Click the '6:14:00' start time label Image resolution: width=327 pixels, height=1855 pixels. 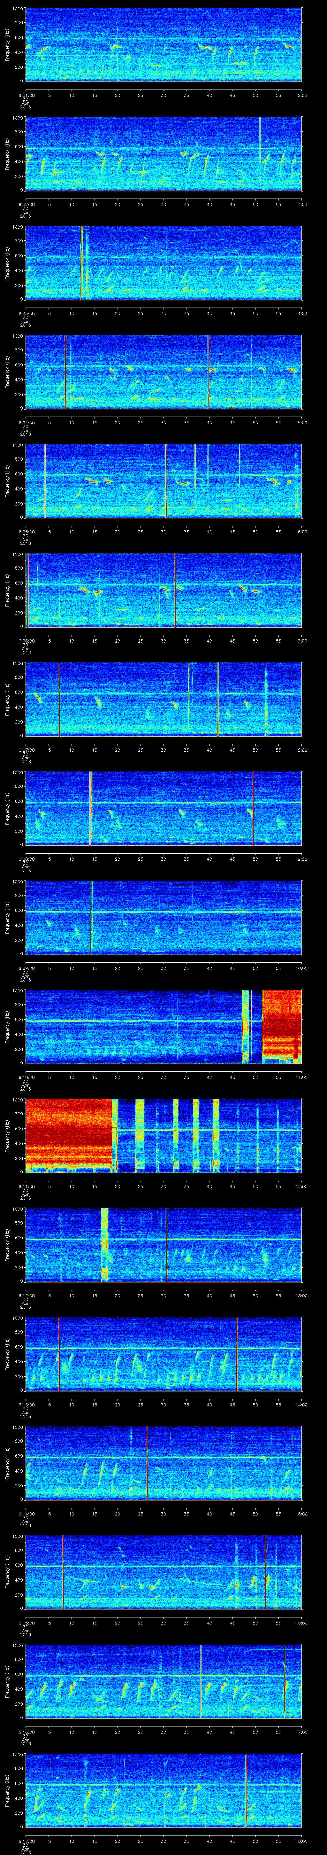tap(26, 1513)
